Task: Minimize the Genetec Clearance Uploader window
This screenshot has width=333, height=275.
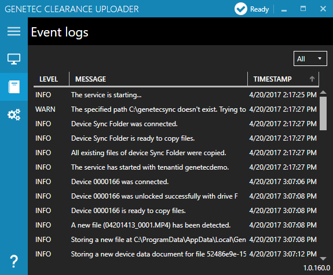Action: [x=284, y=10]
